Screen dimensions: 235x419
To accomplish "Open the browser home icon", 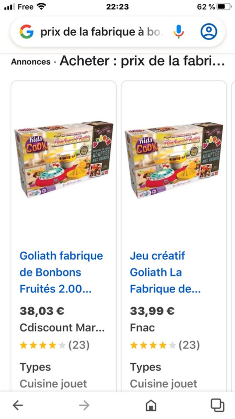I will pos(151,405).
